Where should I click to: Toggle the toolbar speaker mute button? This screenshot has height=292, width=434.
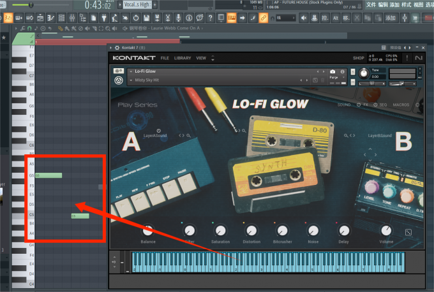304,18
